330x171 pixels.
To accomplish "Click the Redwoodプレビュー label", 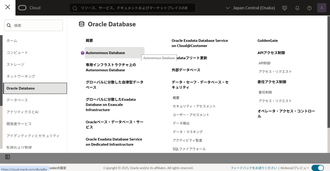I will pyautogui.click(x=295, y=168).
